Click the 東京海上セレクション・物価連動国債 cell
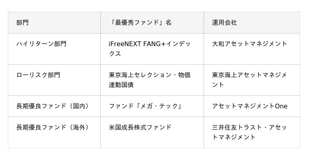 pyautogui.click(x=150, y=80)
